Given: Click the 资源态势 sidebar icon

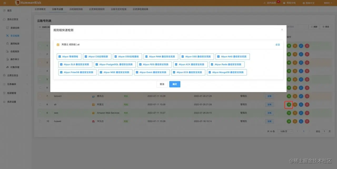Looking at the screenshot, I should tap(8, 28).
